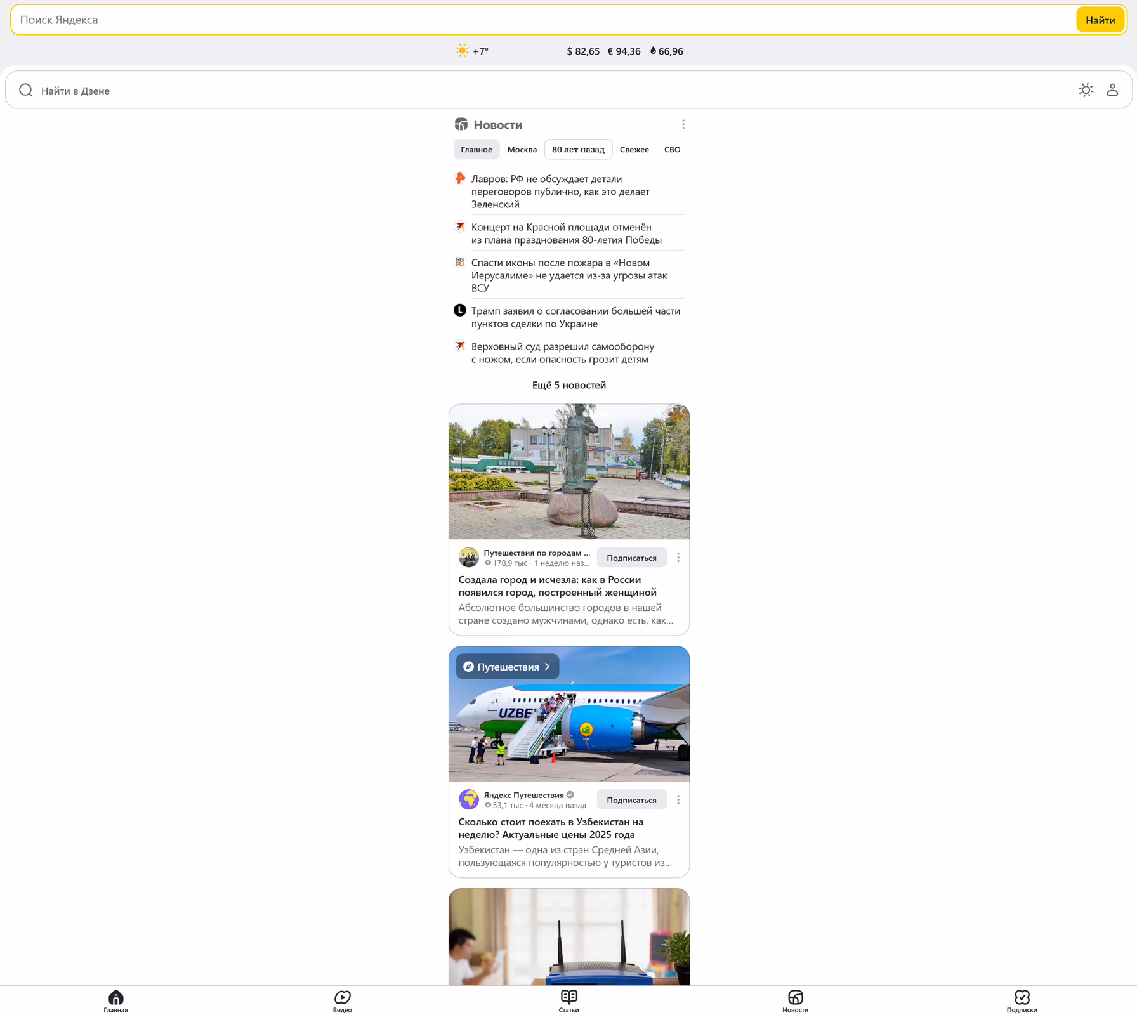The height and width of the screenshot is (1015, 1137).
Task: Select the Главное news tab
Action: [x=476, y=150]
